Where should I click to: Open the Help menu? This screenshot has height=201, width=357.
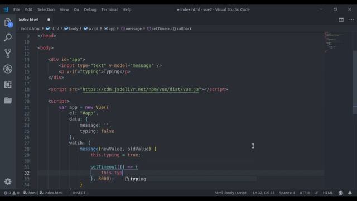click(x=127, y=9)
